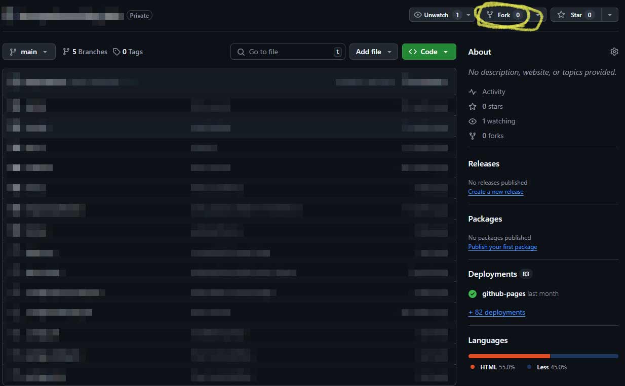Toggle Unwatch for this repository
This screenshot has width=625, height=386.
(437, 15)
